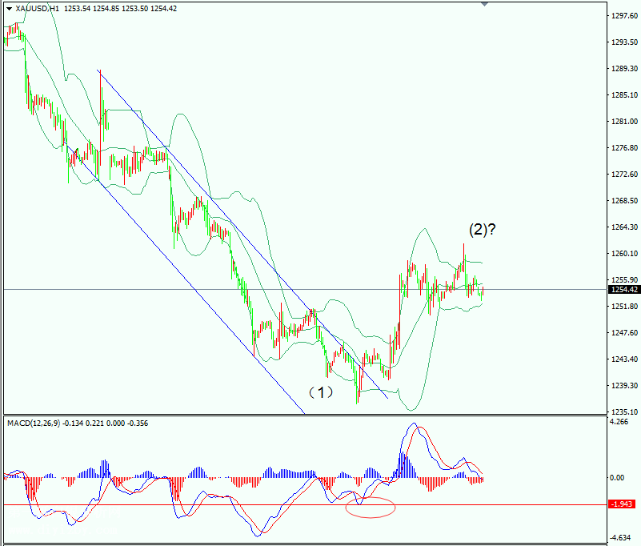Click the (1) wave annotation label
The image size is (641, 546).
[321, 392]
